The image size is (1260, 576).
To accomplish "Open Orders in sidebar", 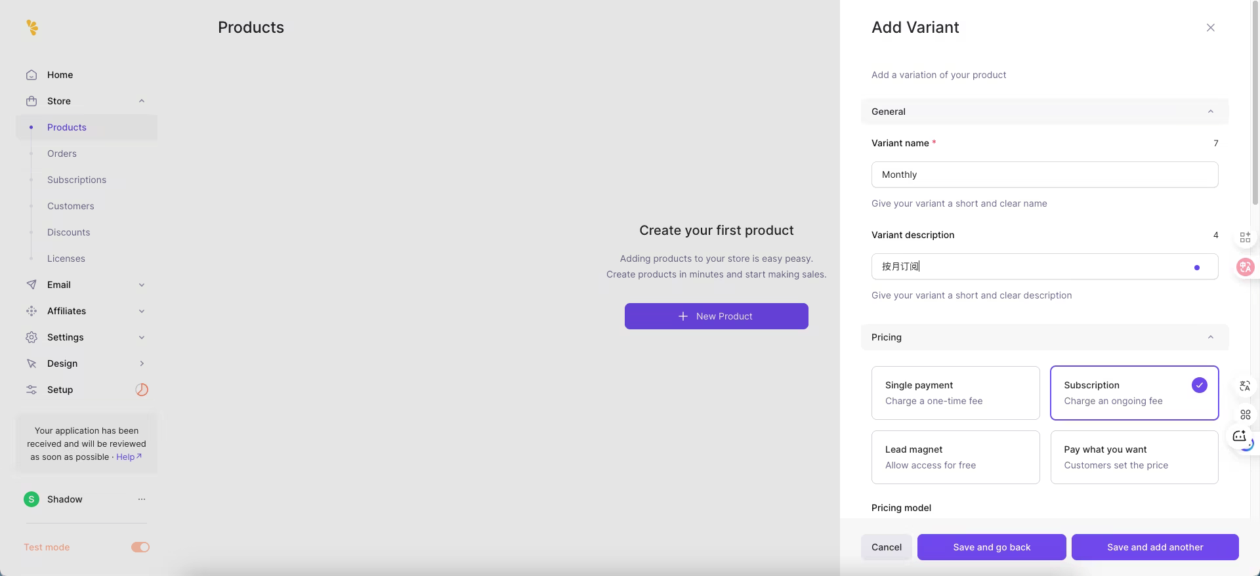I will point(62,154).
